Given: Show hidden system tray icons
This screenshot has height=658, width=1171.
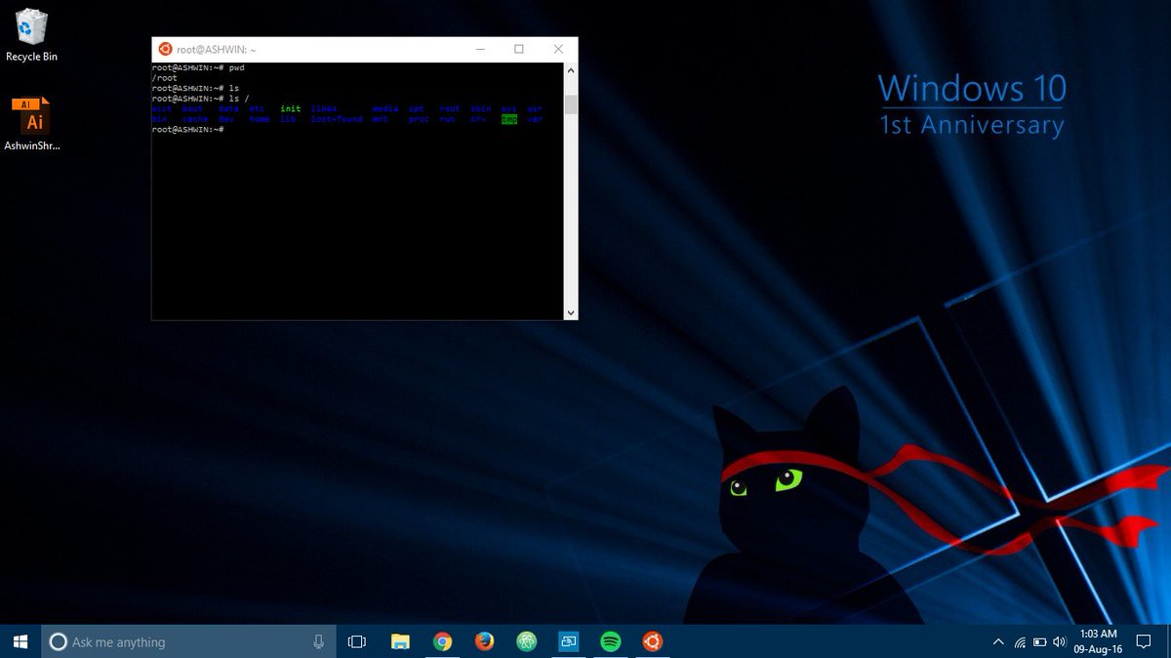Looking at the screenshot, I should point(998,642).
